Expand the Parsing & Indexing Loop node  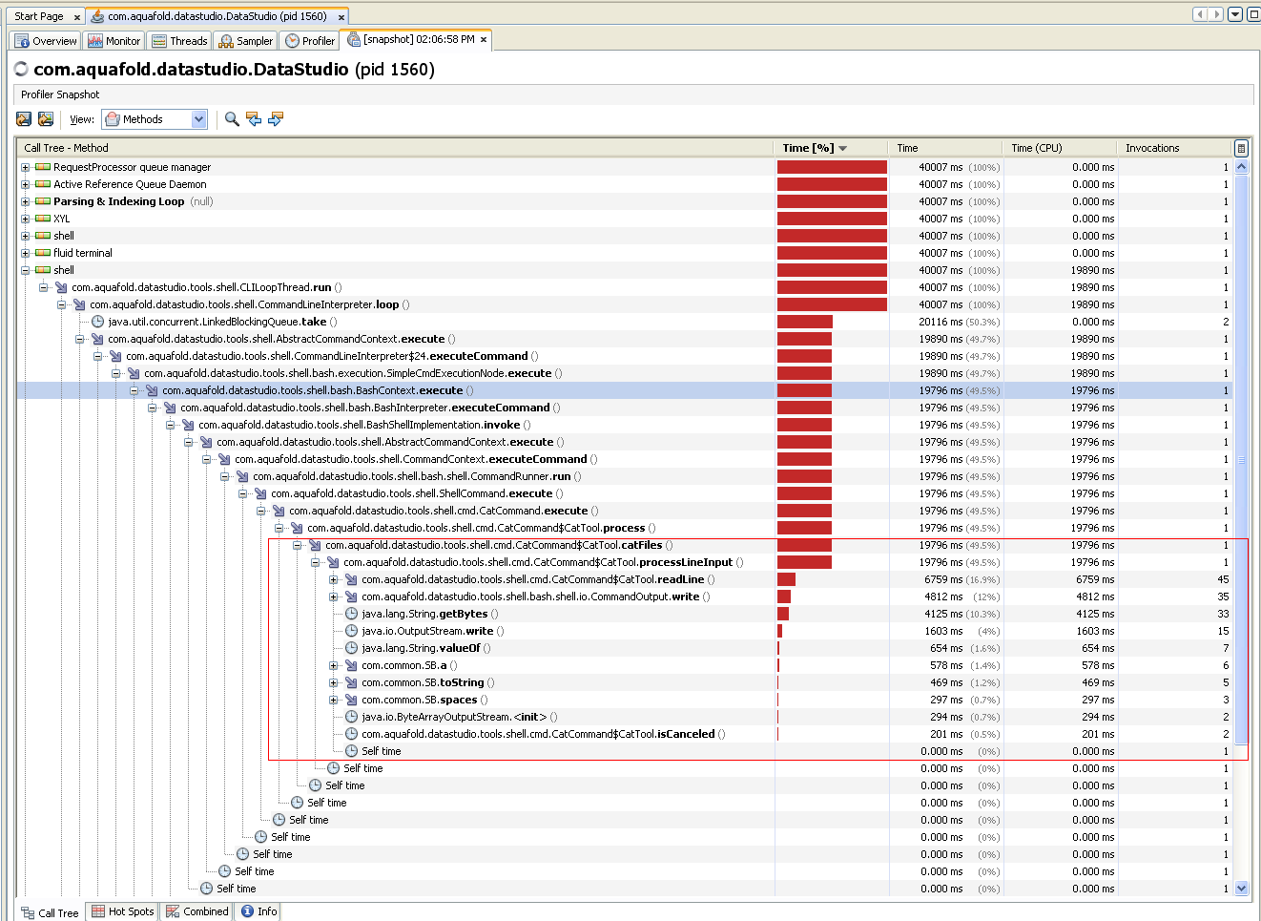(26, 201)
